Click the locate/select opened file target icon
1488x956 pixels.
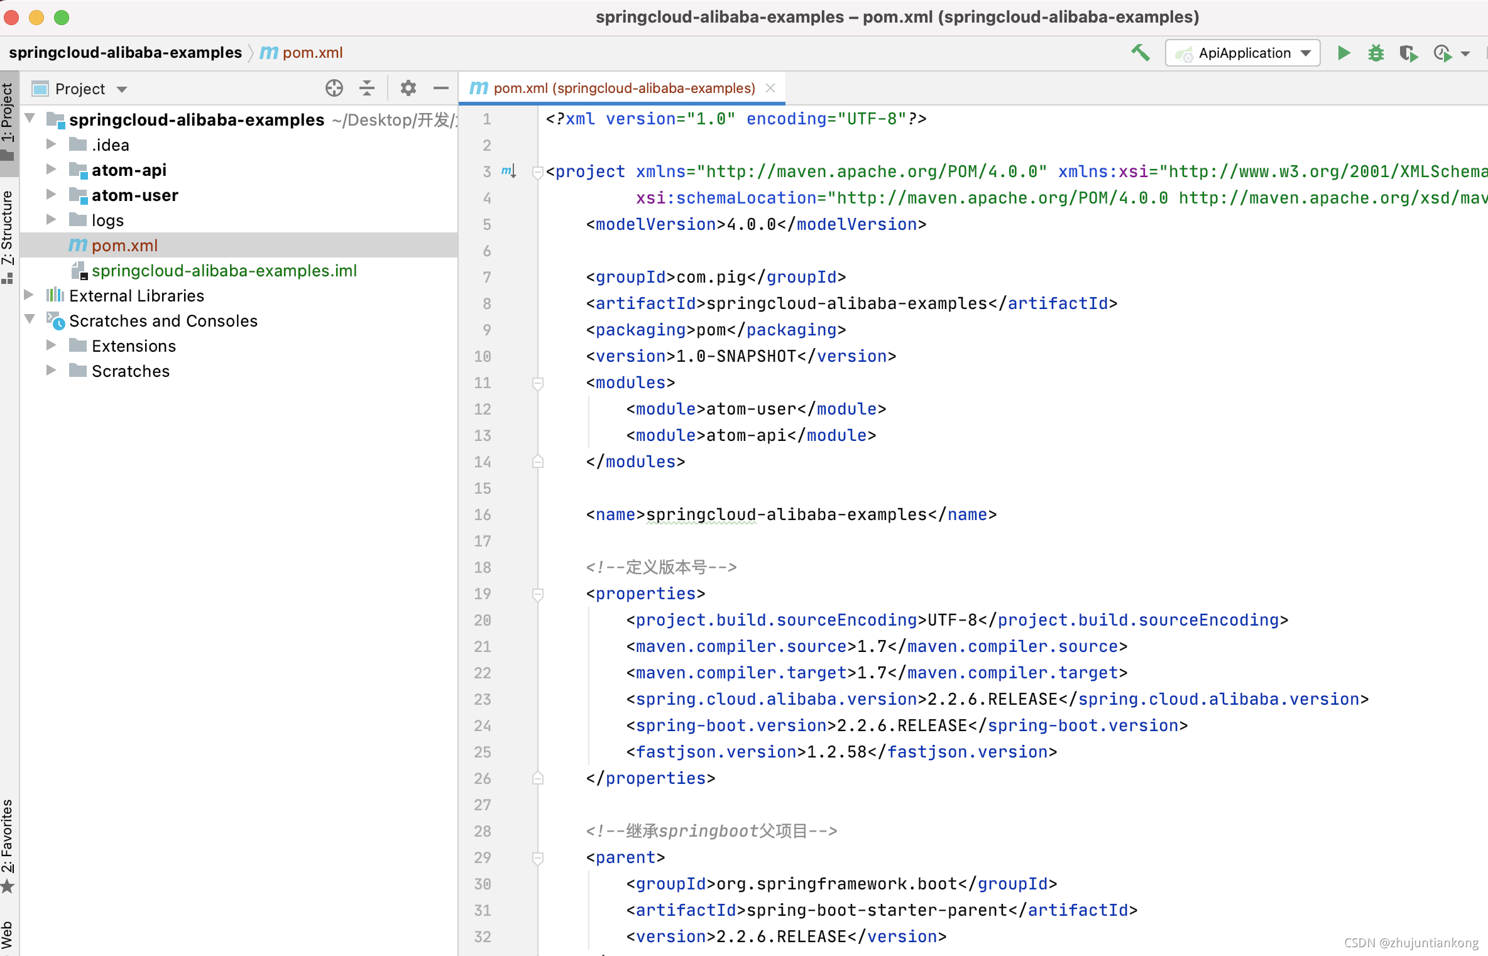pyautogui.click(x=334, y=88)
